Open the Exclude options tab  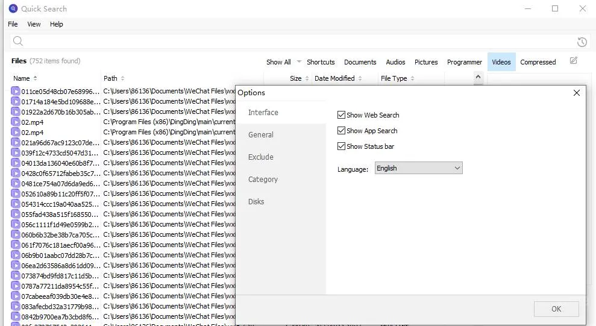(x=281, y=157)
